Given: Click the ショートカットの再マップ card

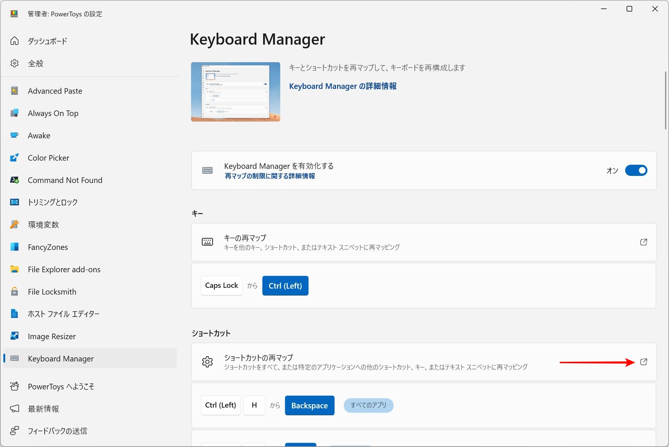Looking at the screenshot, I should [x=424, y=362].
